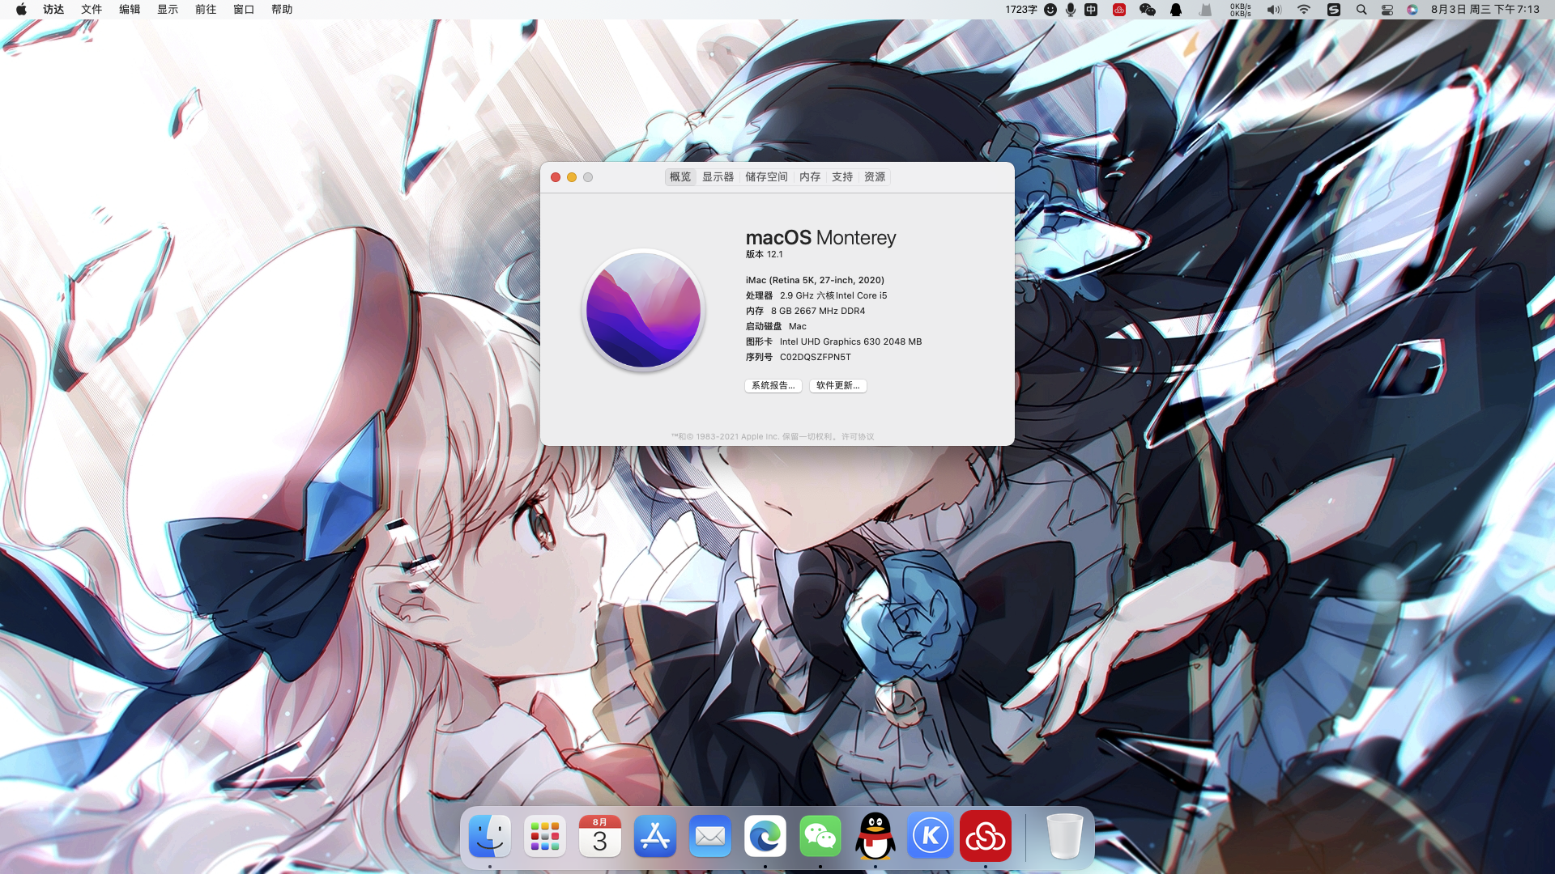Launch the App Store from the Dock
Image resolution: width=1555 pixels, height=874 pixels.
(654, 836)
